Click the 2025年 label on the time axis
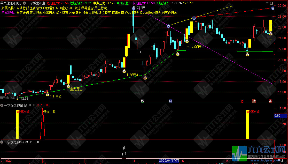 point(6,161)
